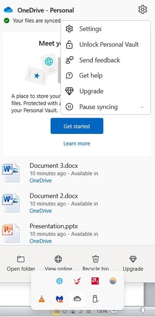The width and height of the screenshot is (155, 317).
Task: Expand the Pause syncing chevron
Action: [142, 107]
